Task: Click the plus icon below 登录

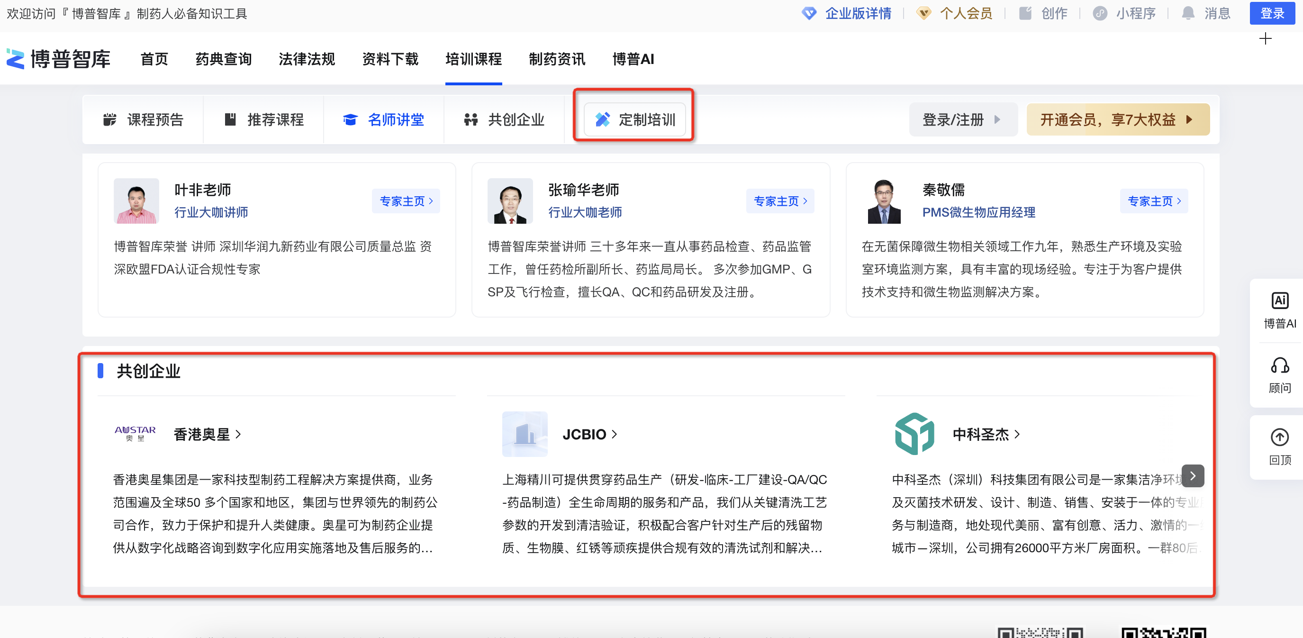Action: point(1265,39)
